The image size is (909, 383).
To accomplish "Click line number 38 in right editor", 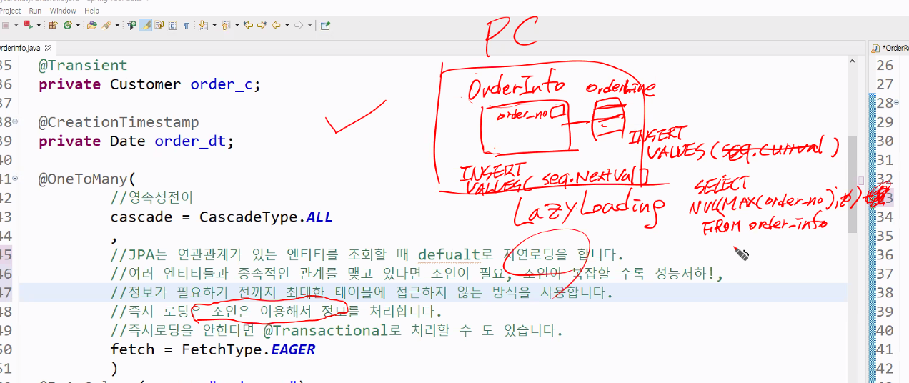I will (884, 293).
